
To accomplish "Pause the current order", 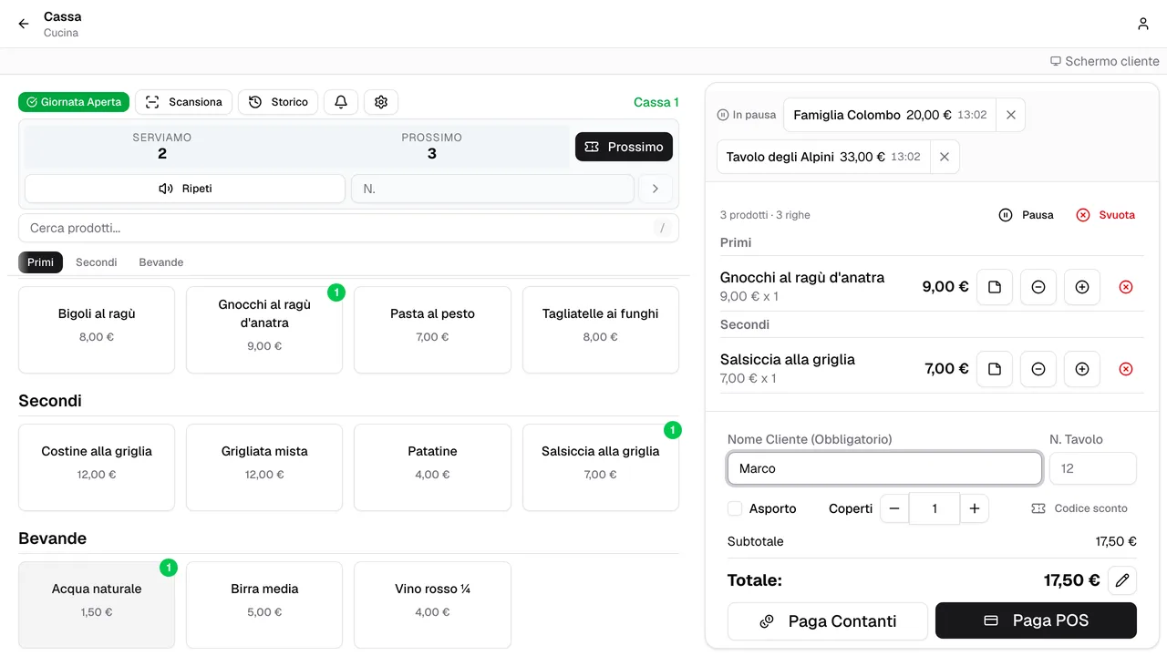I will click(x=1027, y=215).
